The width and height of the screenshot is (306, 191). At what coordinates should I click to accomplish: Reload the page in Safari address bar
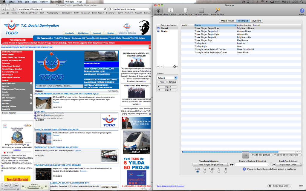(x=105, y=9)
